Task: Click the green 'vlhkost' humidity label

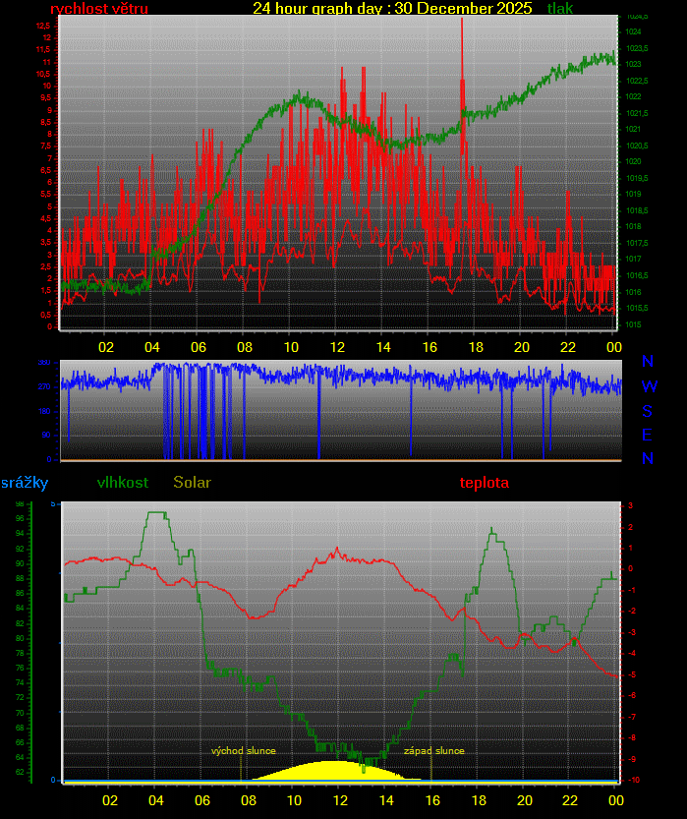Action: (x=123, y=483)
